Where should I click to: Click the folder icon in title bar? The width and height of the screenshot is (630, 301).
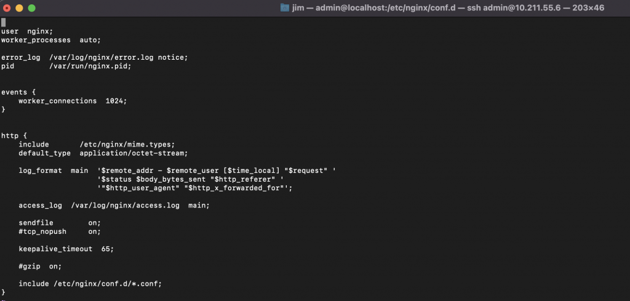point(285,7)
